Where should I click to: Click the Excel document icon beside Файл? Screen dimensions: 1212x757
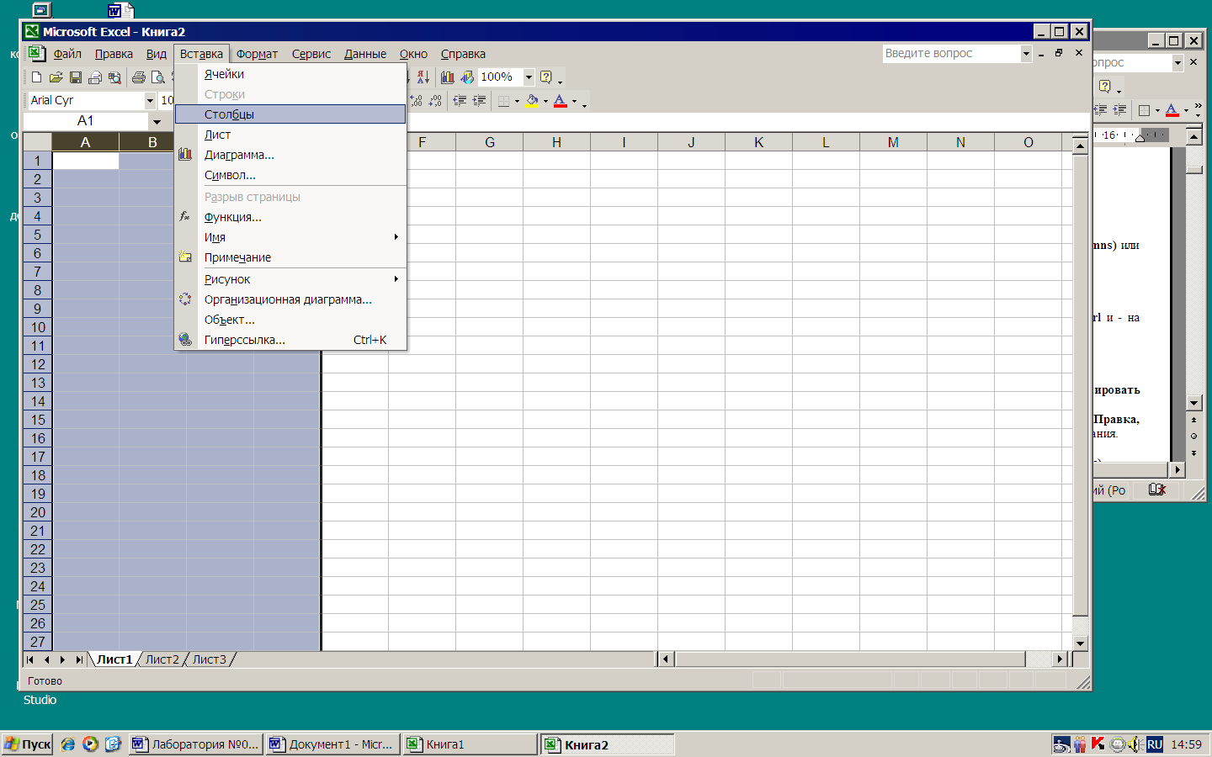coord(36,53)
